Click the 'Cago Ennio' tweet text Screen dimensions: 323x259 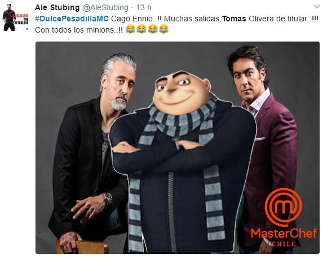click(131, 19)
